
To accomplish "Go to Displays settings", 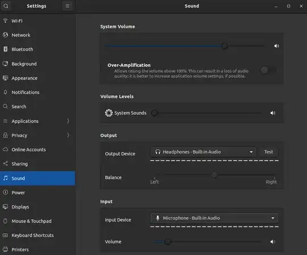I will pos(38,207).
